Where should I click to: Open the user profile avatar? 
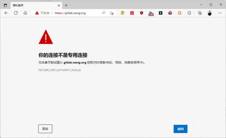pos(210,13)
